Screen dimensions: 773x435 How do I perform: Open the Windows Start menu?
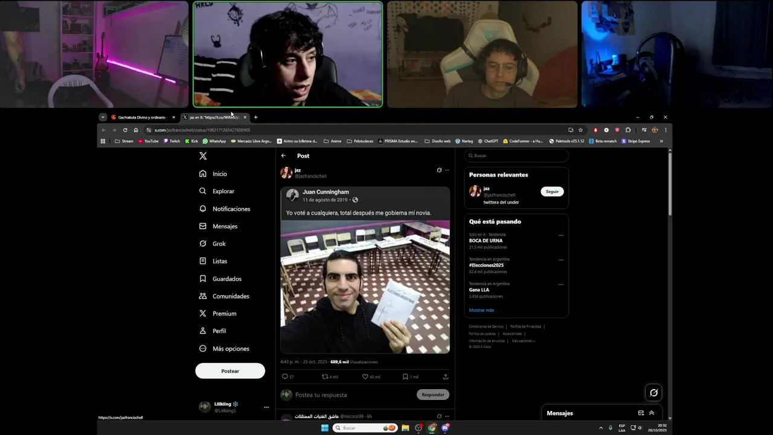[325, 428]
